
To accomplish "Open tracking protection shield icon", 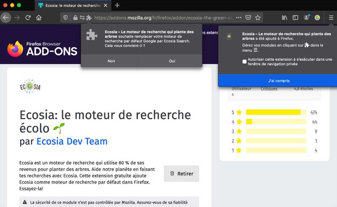I will tap(66, 18).
